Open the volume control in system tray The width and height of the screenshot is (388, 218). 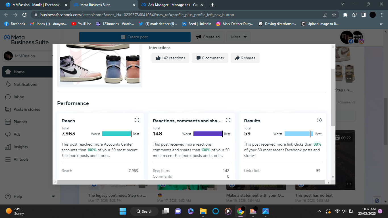344,211
